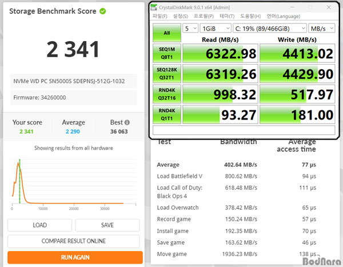343x267 pixels.
Task: Run the RND4K Q1T1 benchmark
Action: click(x=166, y=113)
